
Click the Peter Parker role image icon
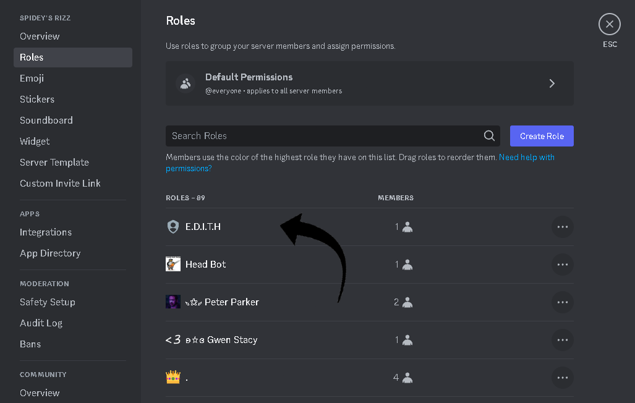173,302
